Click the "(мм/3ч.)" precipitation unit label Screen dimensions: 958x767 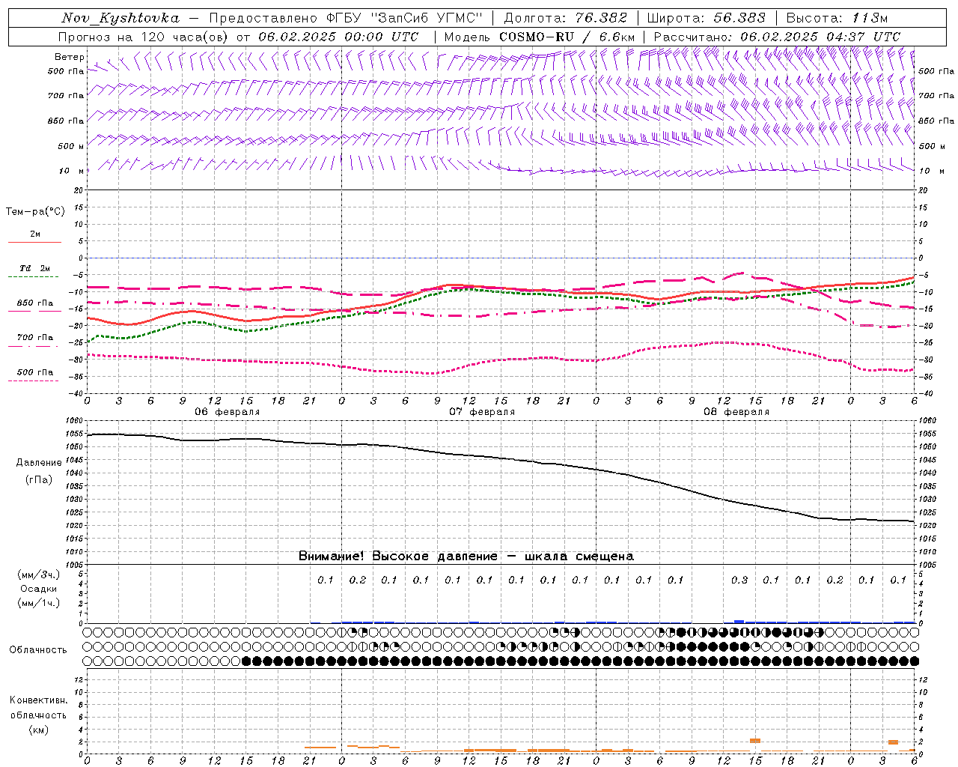coord(39,575)
